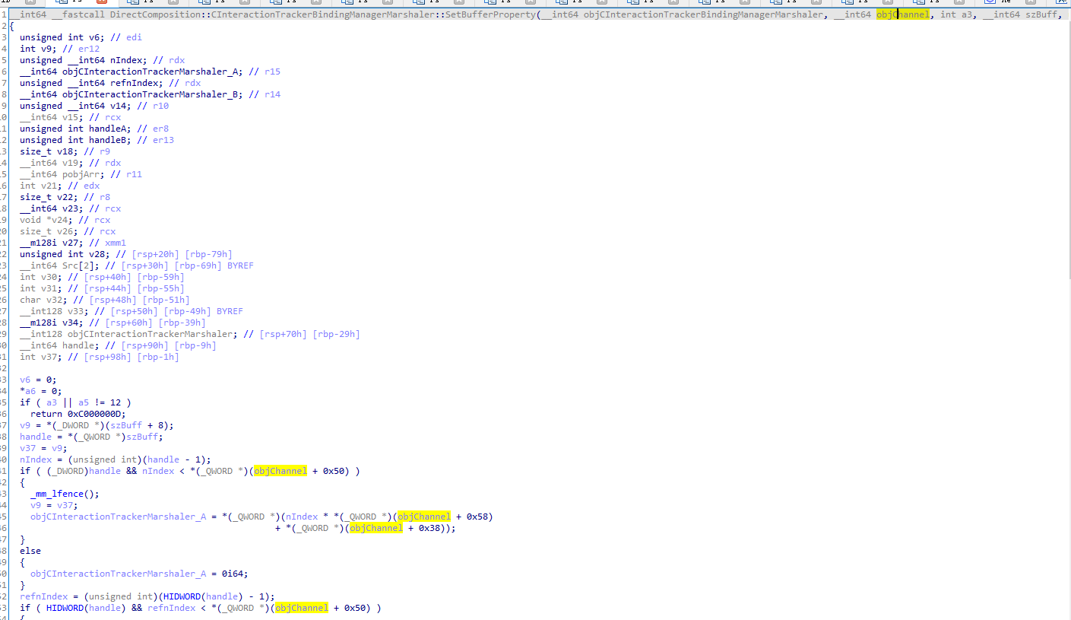Click the m128i v27 declaration
1071x620 pixels.
pyautogui.click(x=50, y=243)
